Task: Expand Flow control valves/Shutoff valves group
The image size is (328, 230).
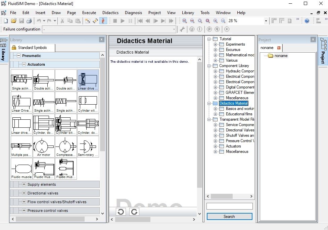Action: [24, 202]
